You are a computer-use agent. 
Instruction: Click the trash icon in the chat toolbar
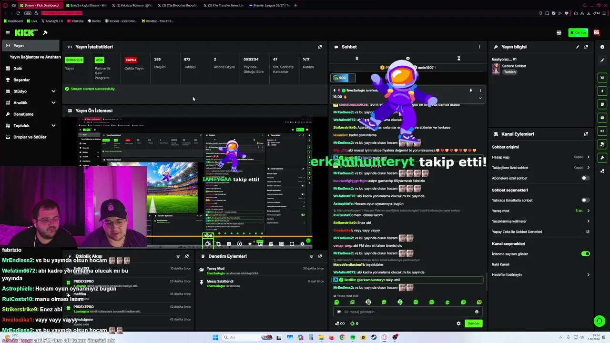(357, 58)
